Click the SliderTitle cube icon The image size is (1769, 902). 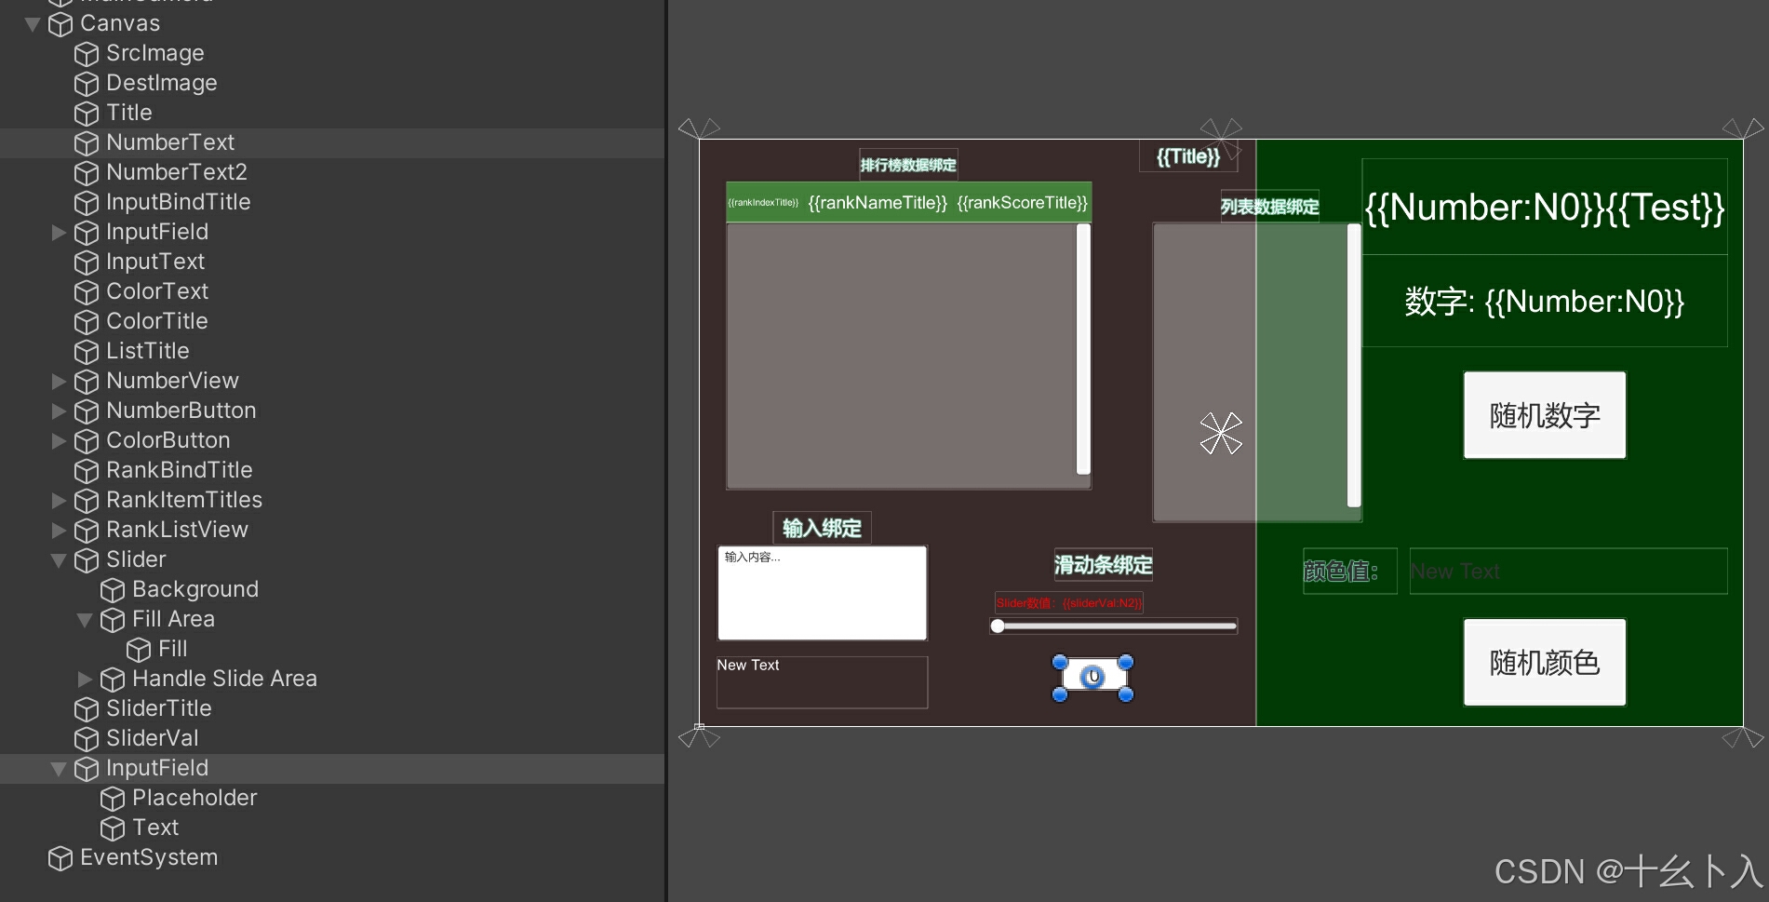87,709
